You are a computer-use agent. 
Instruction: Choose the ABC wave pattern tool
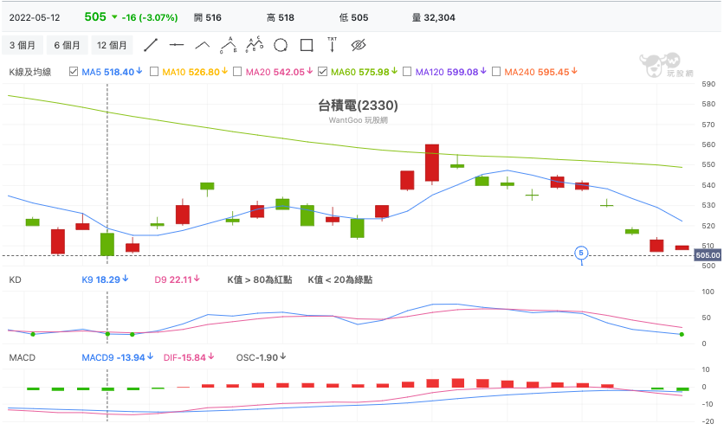click(229, 45)
